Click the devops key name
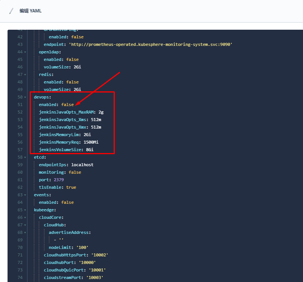The width and height of the screenshot is (303, 282). (x=41, y=97)
